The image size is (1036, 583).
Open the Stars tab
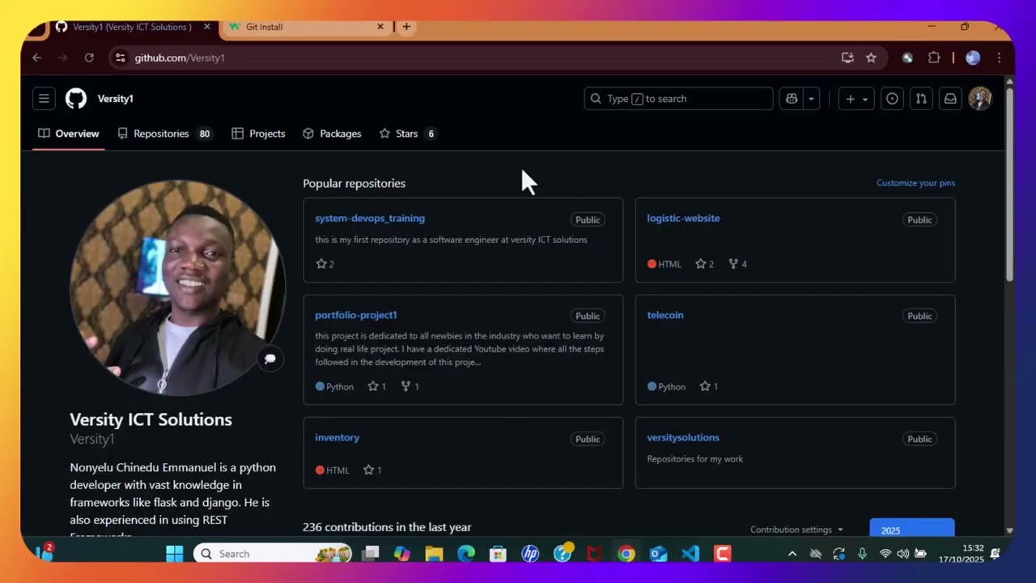click(408, 134)
